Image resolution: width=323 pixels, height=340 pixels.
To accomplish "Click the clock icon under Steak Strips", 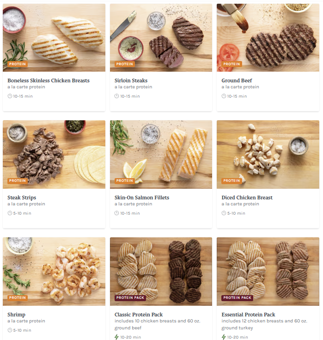I will pyautogui.click(x=10, y=213).
